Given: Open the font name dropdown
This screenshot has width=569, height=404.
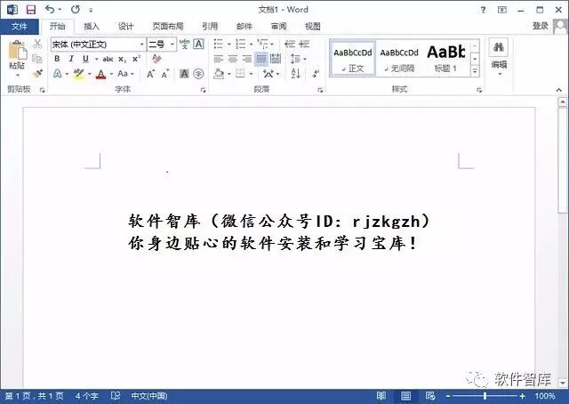Looking at the screenshot, I should 142,44.
